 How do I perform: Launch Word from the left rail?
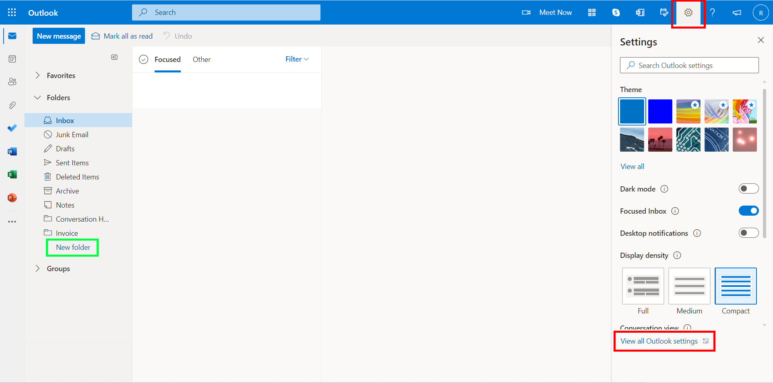tap(12, 152)
